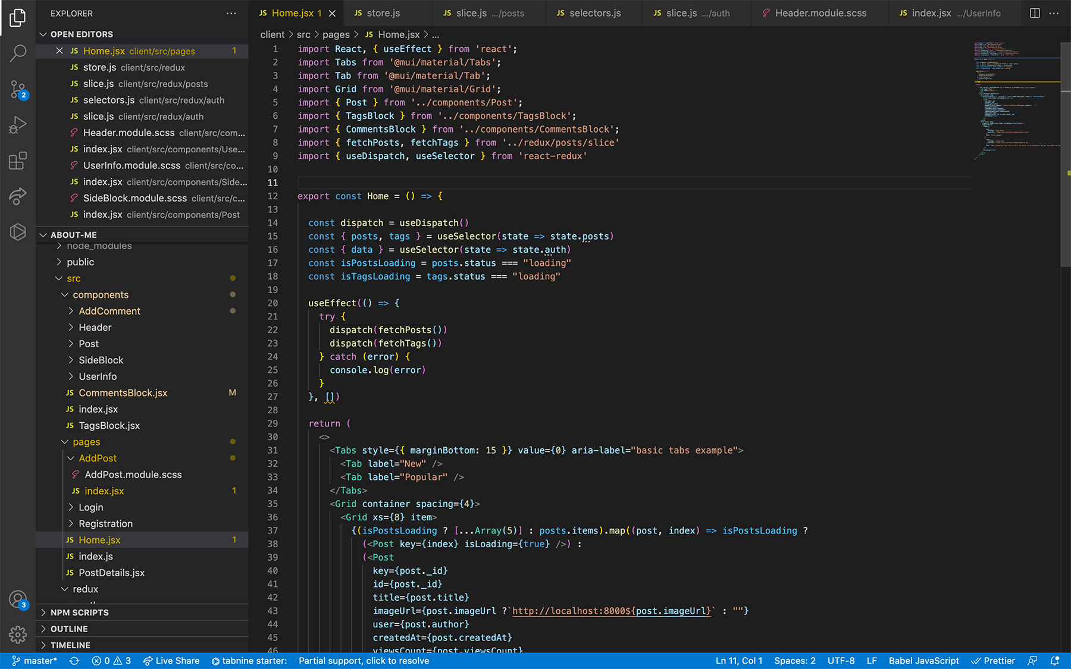
Task: Collapse the Open Editors section
Action: pos(142,34)
